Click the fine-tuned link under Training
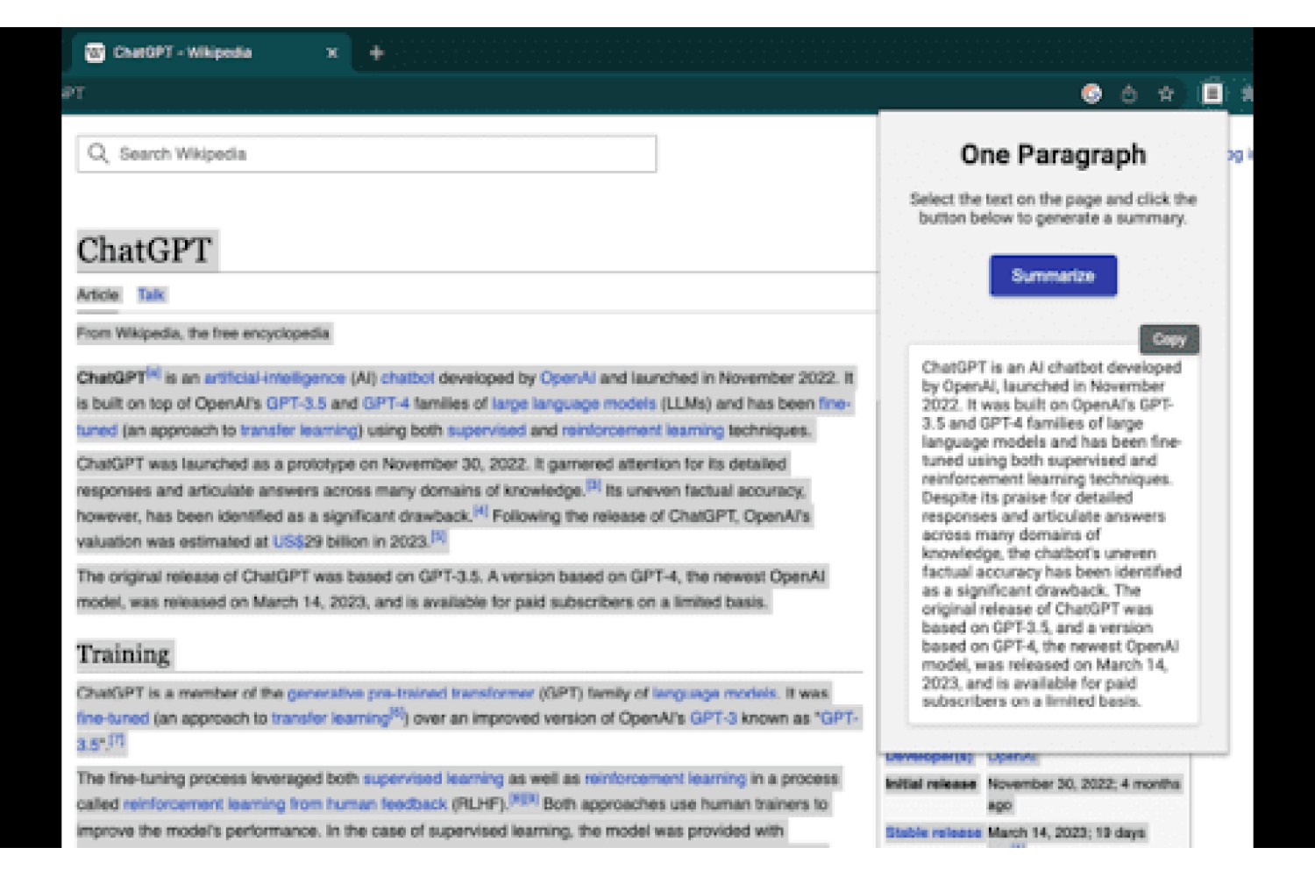This screenshot has width=1315, height=876. 113,718
